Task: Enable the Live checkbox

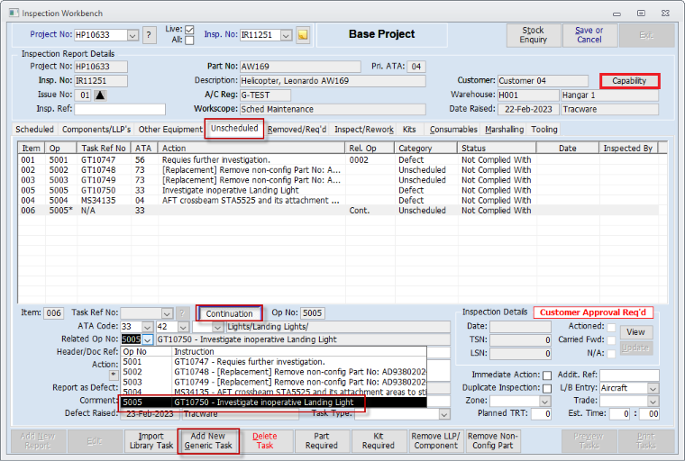Action: pos(189,30)
